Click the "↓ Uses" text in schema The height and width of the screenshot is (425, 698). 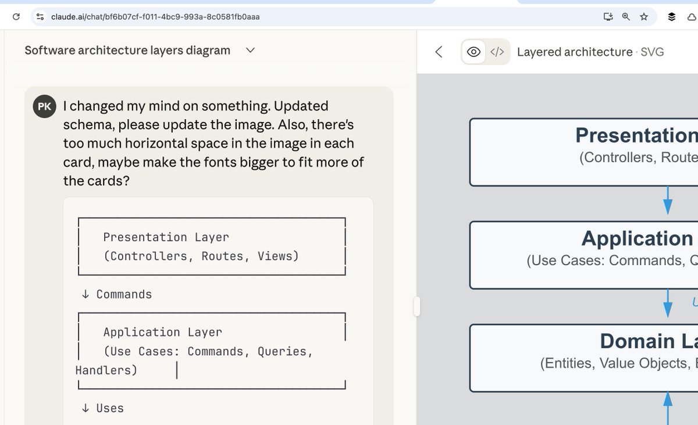click(103, 408)
